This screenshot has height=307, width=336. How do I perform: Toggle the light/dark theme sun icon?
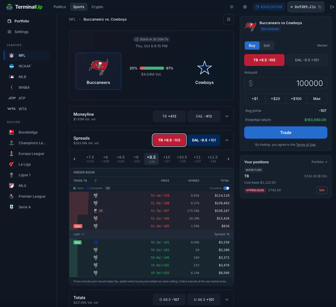coord(232,7)
